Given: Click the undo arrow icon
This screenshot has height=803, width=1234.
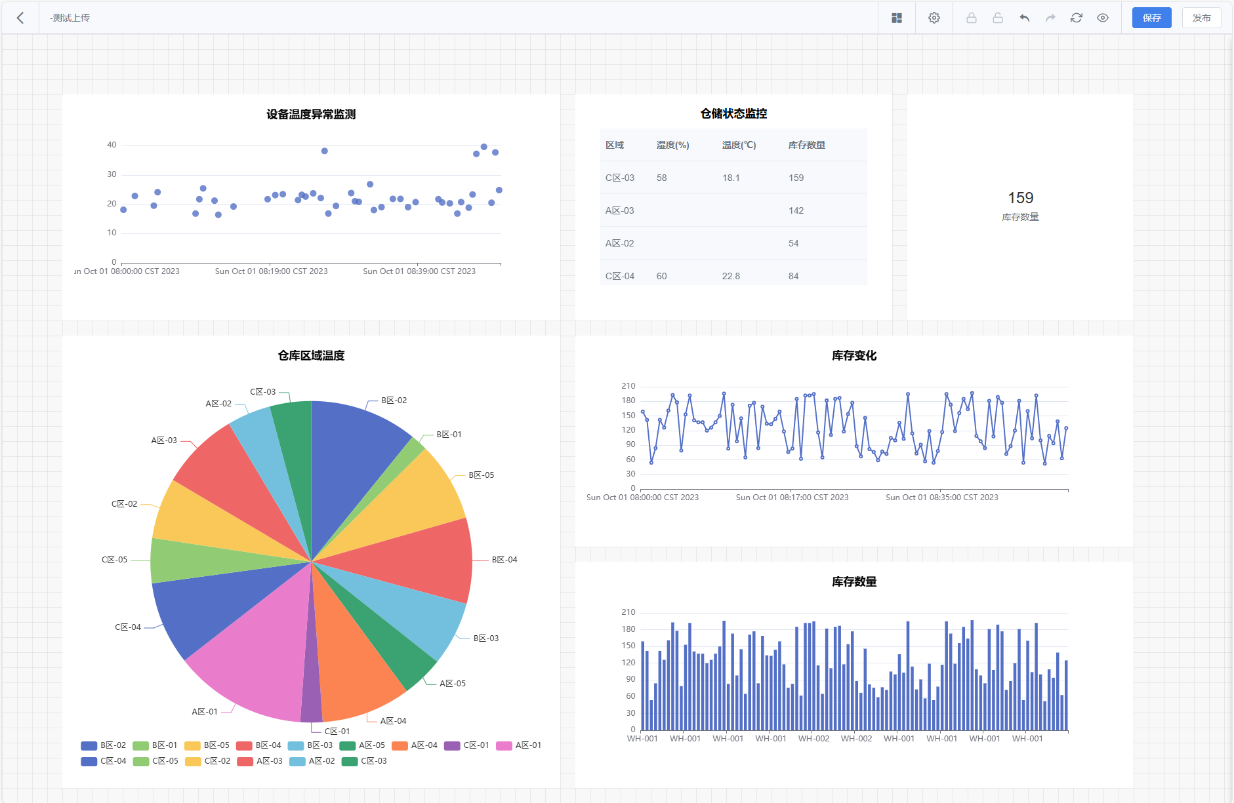Looking at the screenshot, I should [1024, 18].
